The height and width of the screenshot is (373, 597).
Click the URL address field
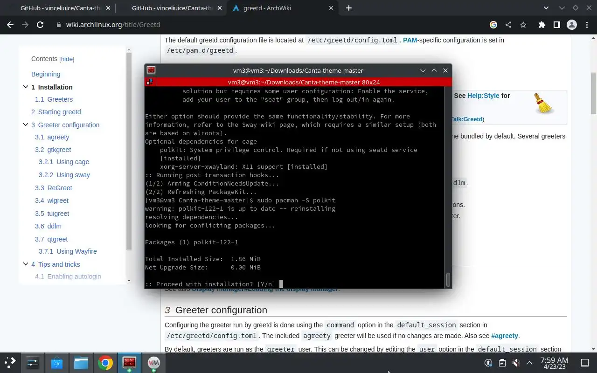(271, 25)
